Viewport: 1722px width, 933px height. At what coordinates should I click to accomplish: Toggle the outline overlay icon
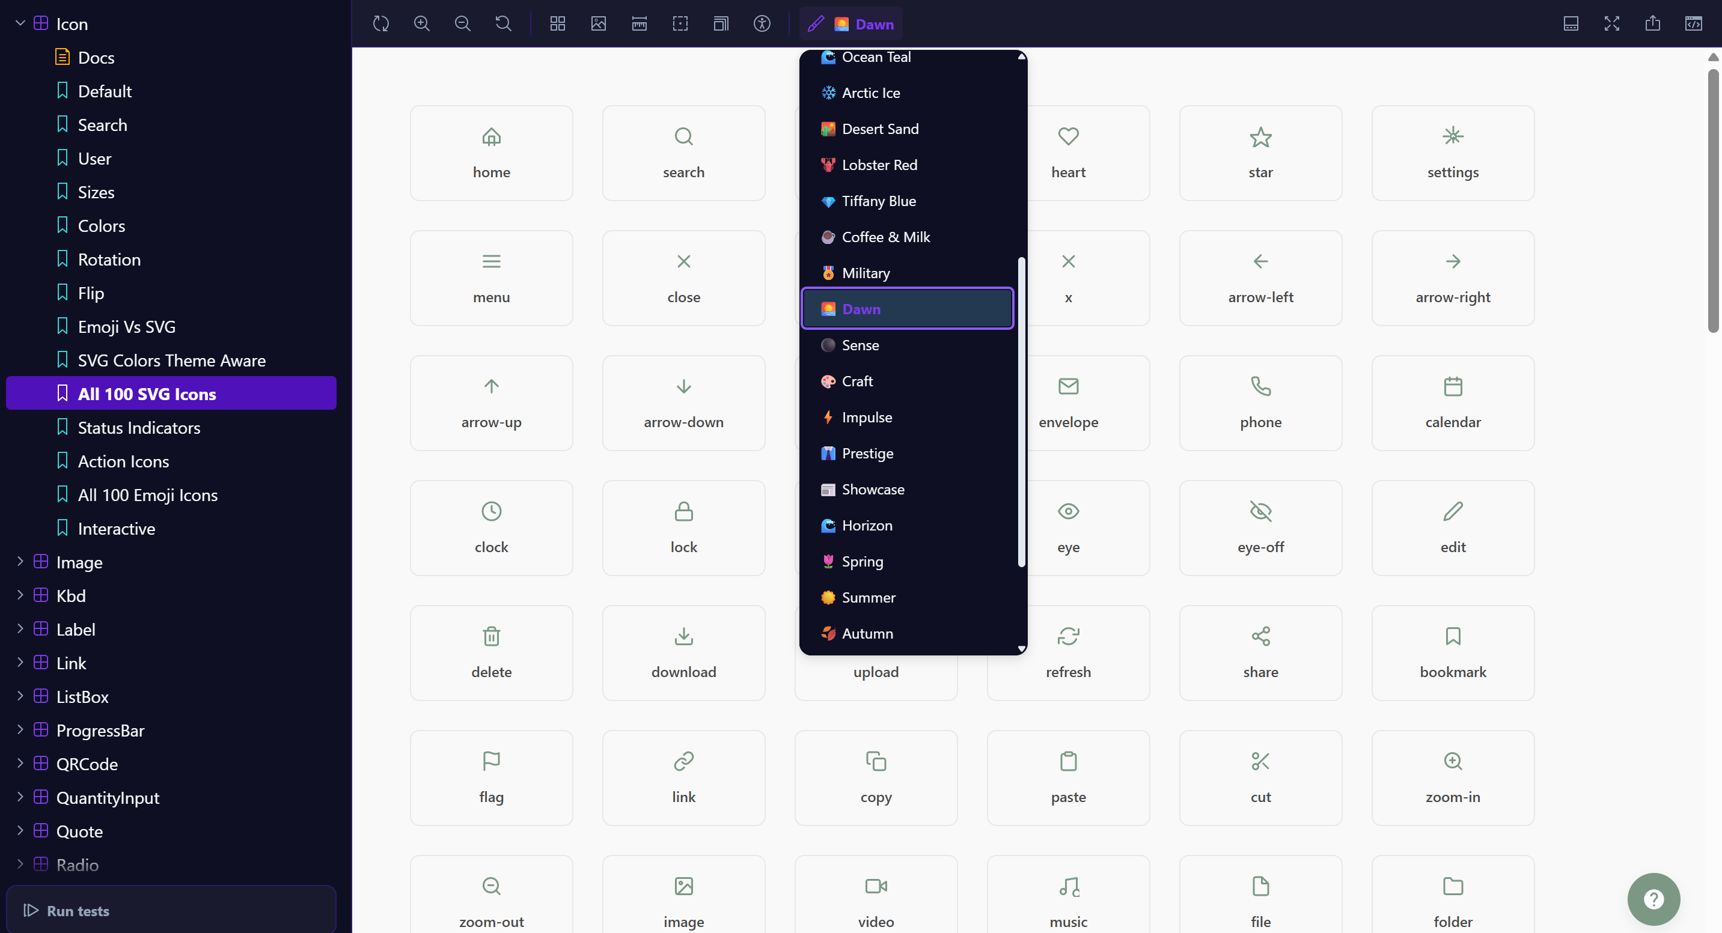[x=680, y=23]
